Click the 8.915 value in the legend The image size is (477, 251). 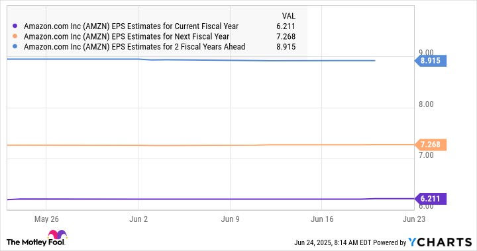pos(286,47)
